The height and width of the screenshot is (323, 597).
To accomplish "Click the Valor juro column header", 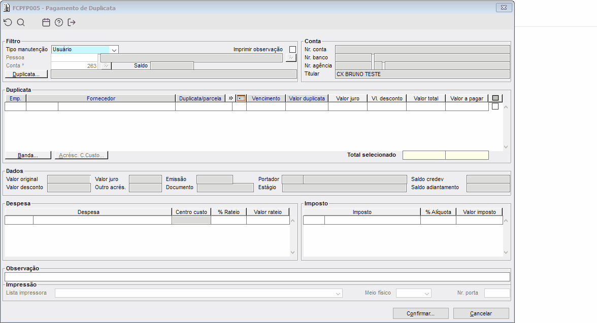I will tap(348, 98).
